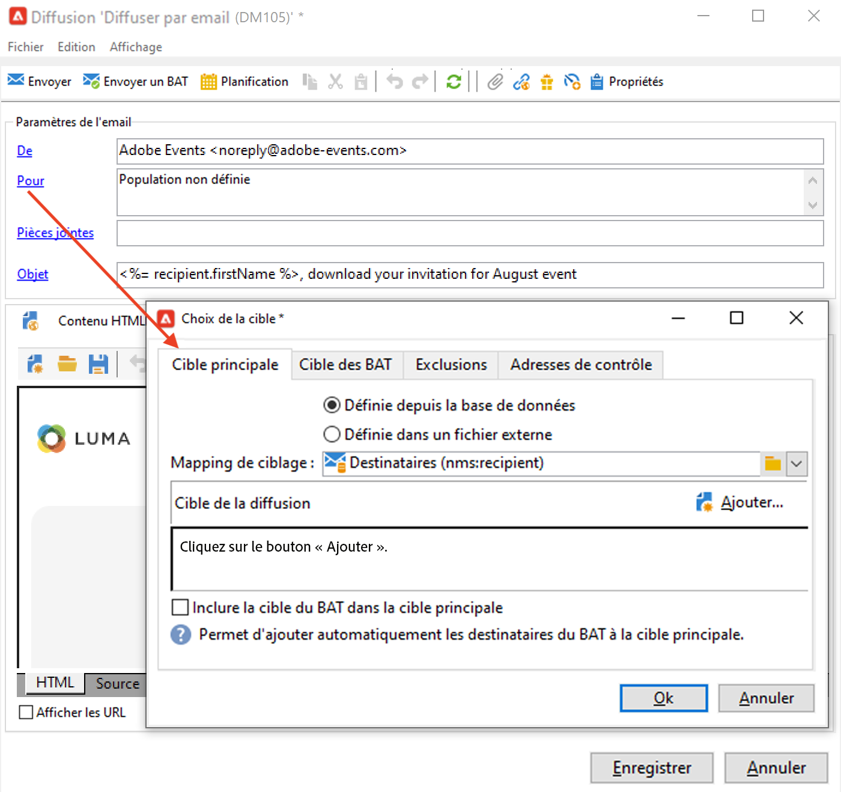The image size is (841, 792).
Task: Click the new document icon in HTML editor toolbar
Action: pos(35,364)
